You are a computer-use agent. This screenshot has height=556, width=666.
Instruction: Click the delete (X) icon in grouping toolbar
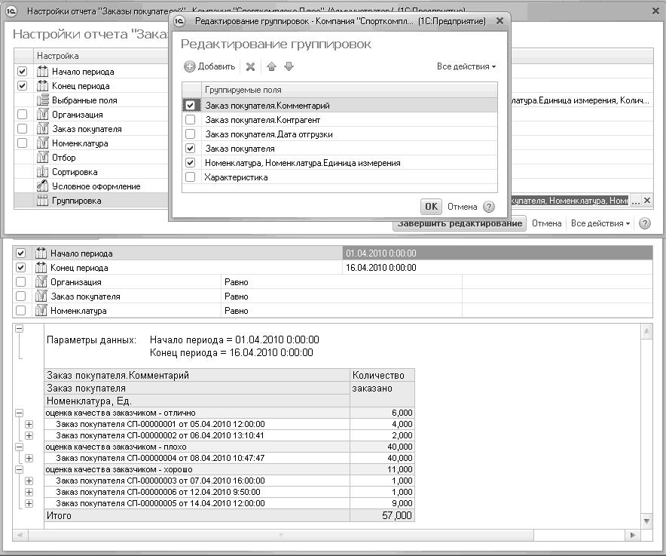[250, 67]
